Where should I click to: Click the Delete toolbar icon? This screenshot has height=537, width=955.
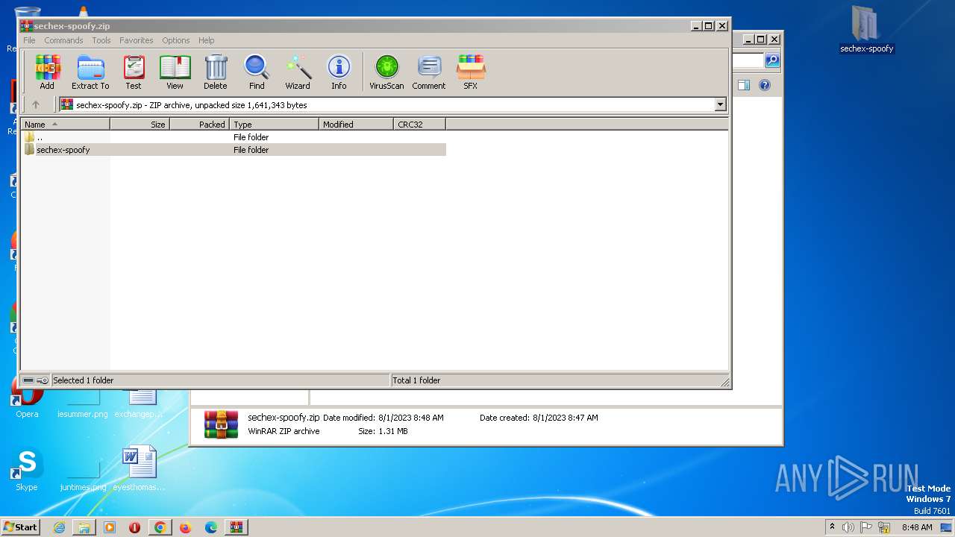pos(216,72)
